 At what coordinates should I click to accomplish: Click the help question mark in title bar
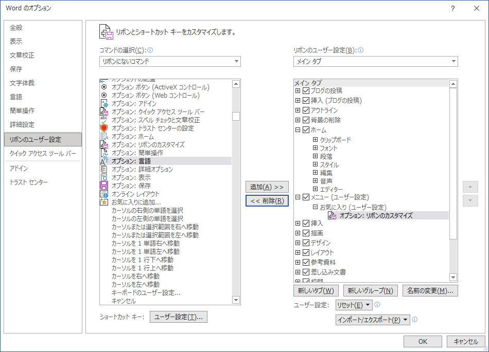coord(453,8)
